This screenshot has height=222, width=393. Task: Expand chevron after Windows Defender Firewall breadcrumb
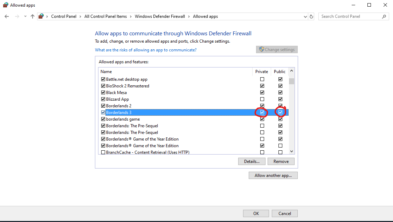click(x=189, y=16)
